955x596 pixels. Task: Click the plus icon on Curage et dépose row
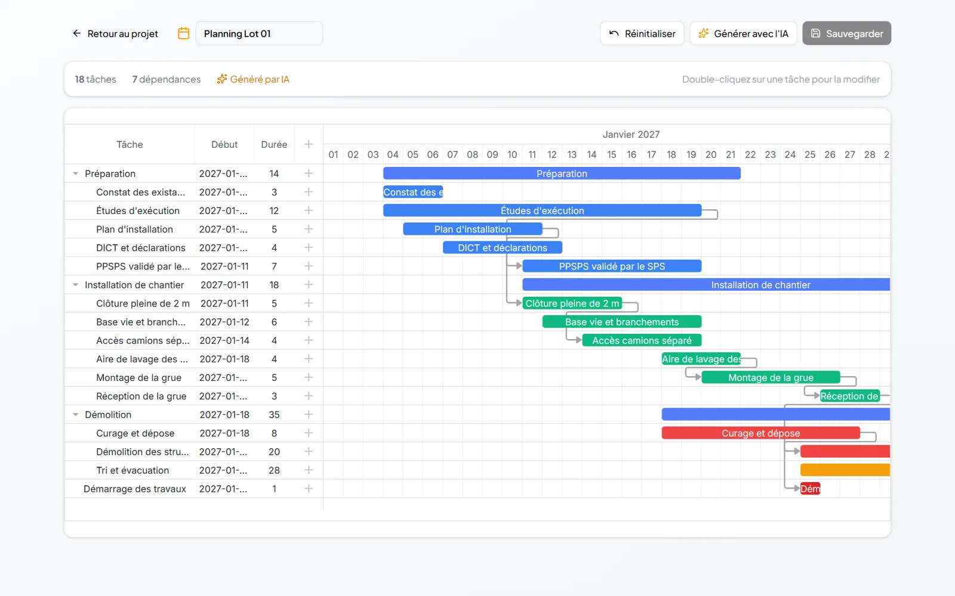pyautogui.click(x=309, y=433)
